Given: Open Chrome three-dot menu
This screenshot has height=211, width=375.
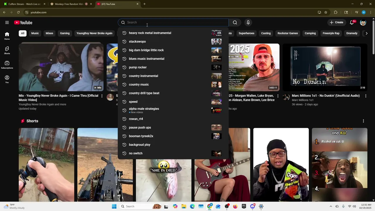Looking at the screenshot, I should click(x=370, y=12).
